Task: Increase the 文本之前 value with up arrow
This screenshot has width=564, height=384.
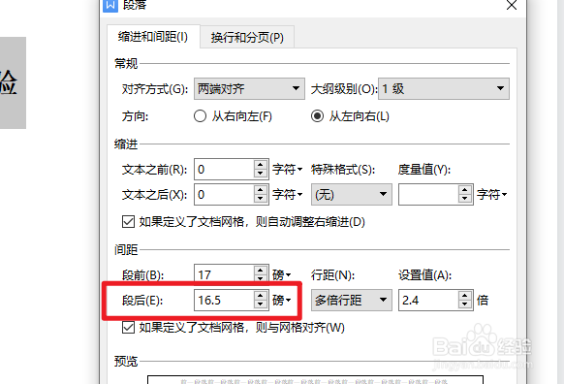Action: [x=260, y=165]
